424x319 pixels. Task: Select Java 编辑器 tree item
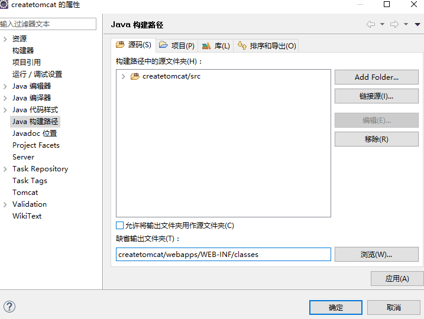pos(32,86)
